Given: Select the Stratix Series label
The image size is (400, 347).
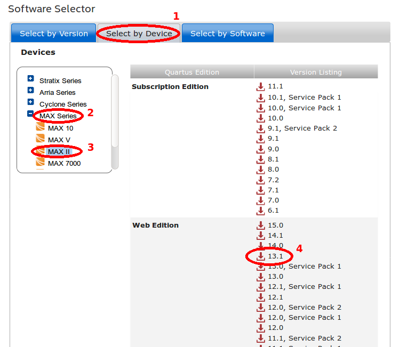Looking at the screenshot, I should (60, 81).
